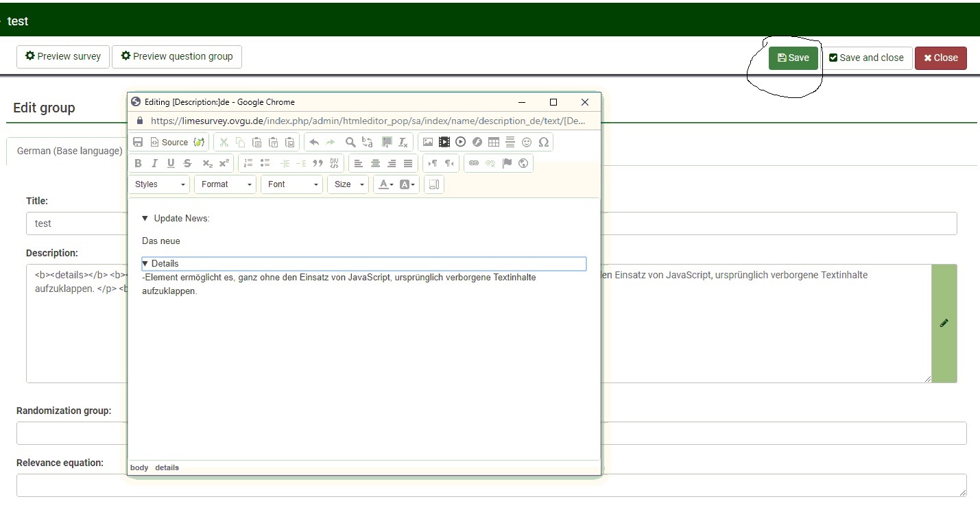The image size is (980, 523).
Task: Click the Find magnifier icon
Action: point(350,142)
